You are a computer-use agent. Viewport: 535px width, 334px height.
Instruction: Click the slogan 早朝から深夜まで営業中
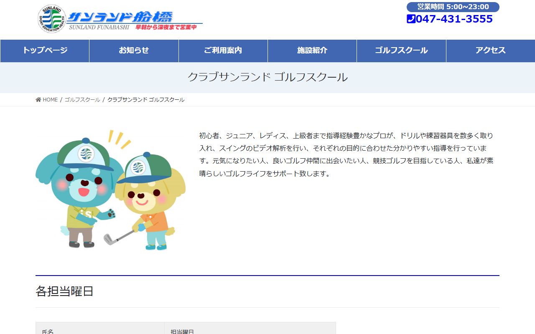coord(166,28)
